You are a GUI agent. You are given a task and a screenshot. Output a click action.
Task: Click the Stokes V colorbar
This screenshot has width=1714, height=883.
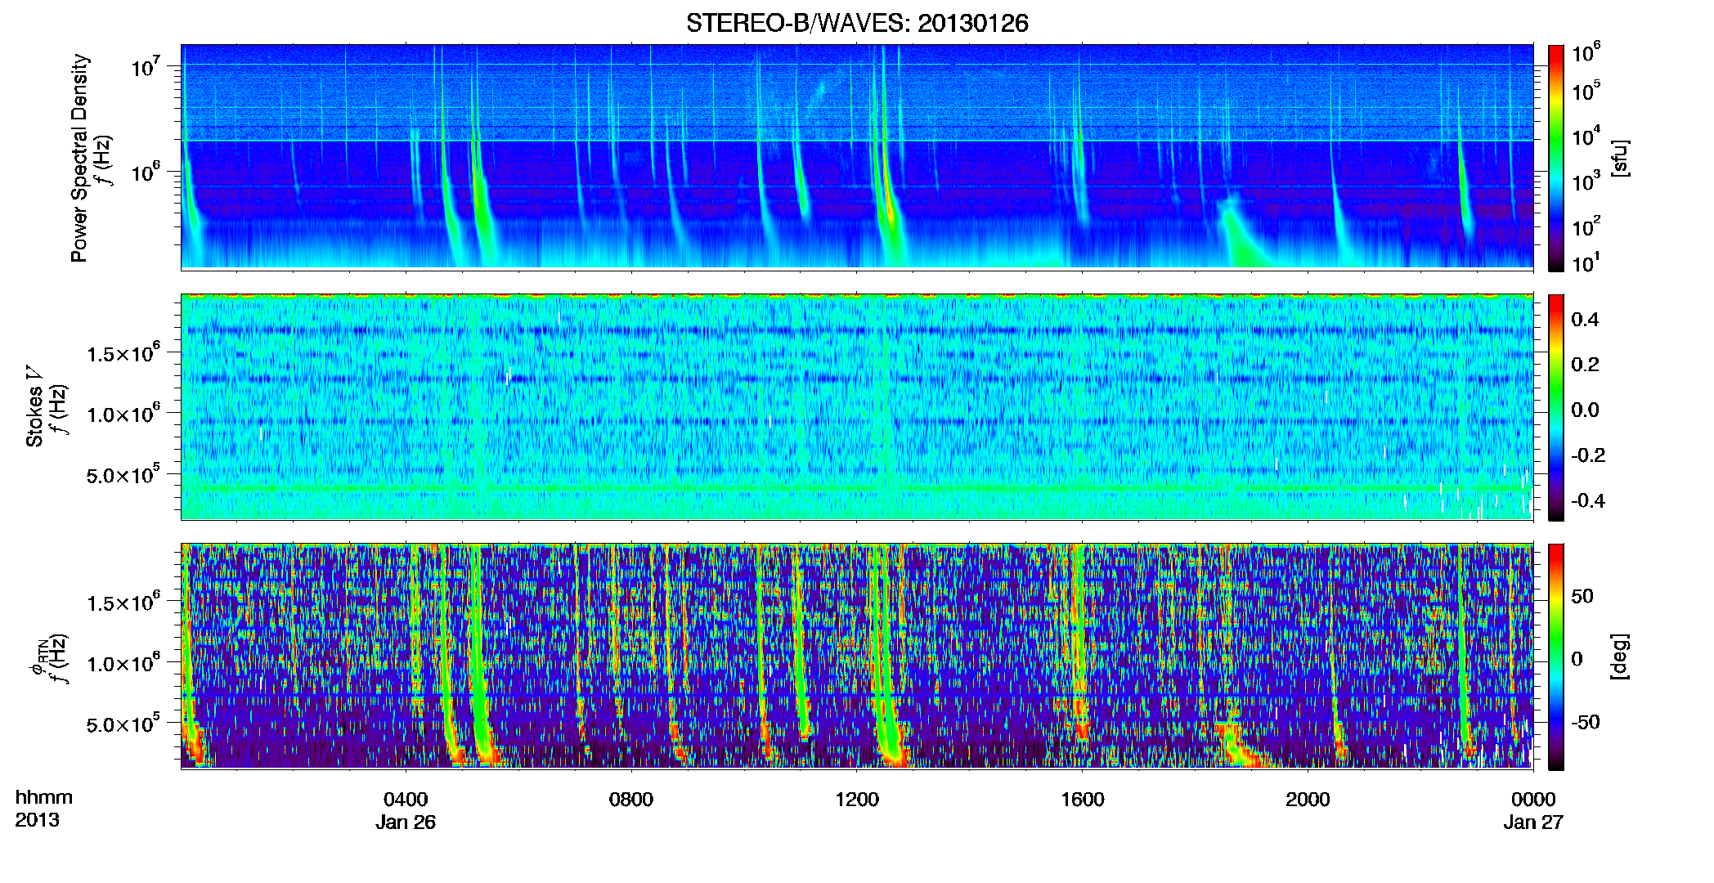coord(1555,407)
